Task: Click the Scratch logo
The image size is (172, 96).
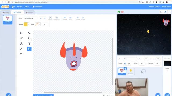Action: 5,7
